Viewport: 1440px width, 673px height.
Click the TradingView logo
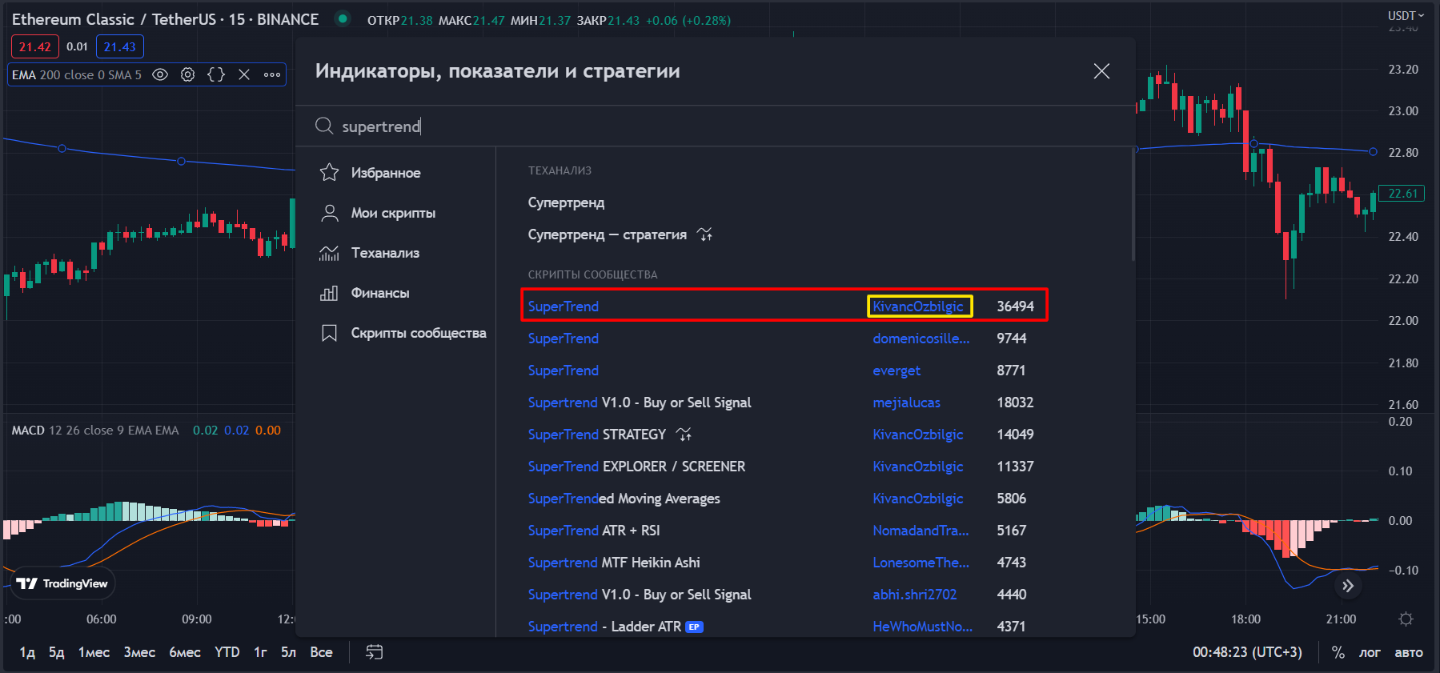click(x=62, y=583)
